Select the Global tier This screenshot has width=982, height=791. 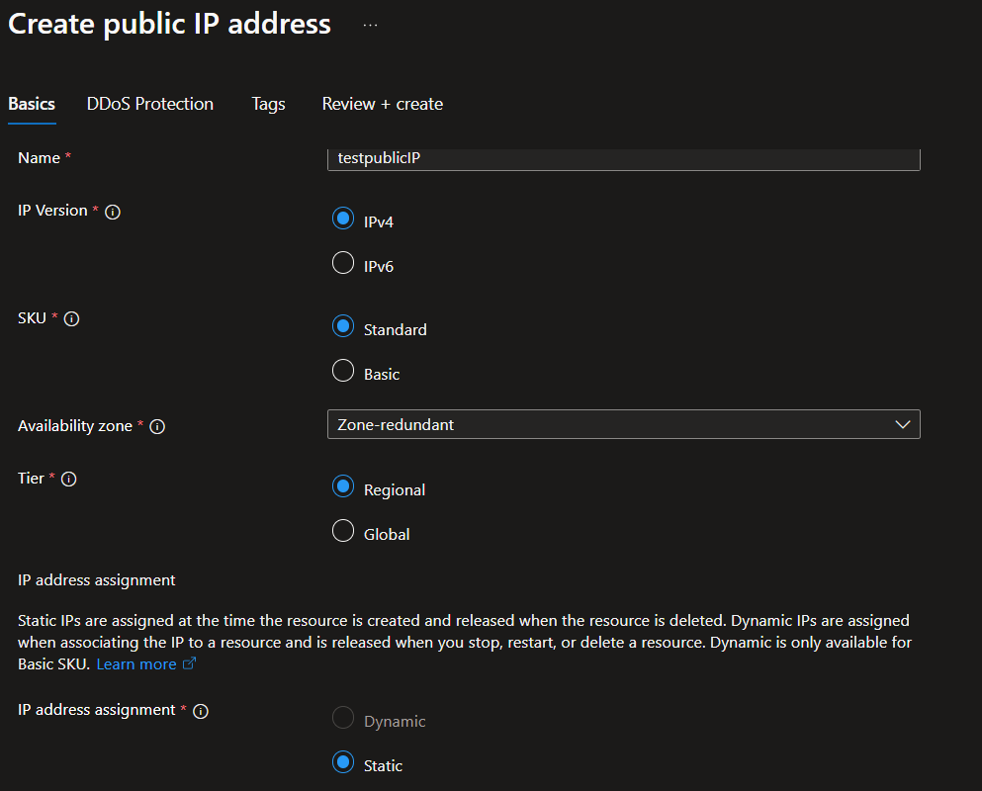[x=342, y=531]
